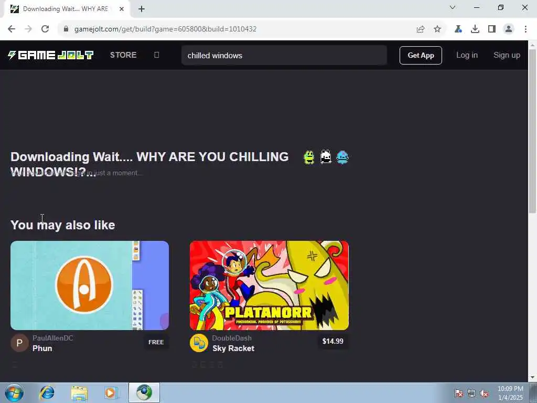The image size is (537, 403).
Task: Open the Sign up link
Action: tap(507, 55)
